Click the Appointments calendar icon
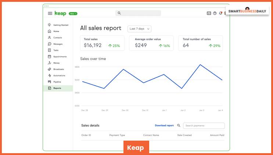 [50, 57]
